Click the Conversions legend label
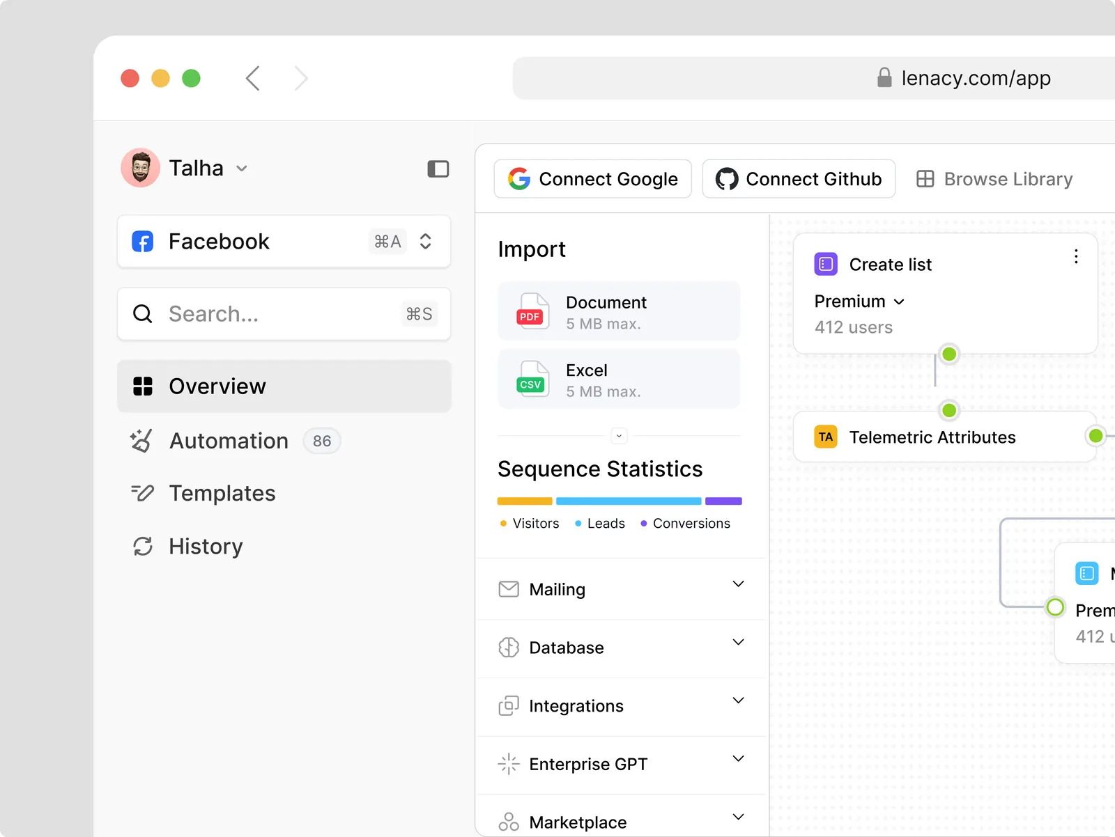Screen dimensions: 1115x837 [x=691, y=524]
